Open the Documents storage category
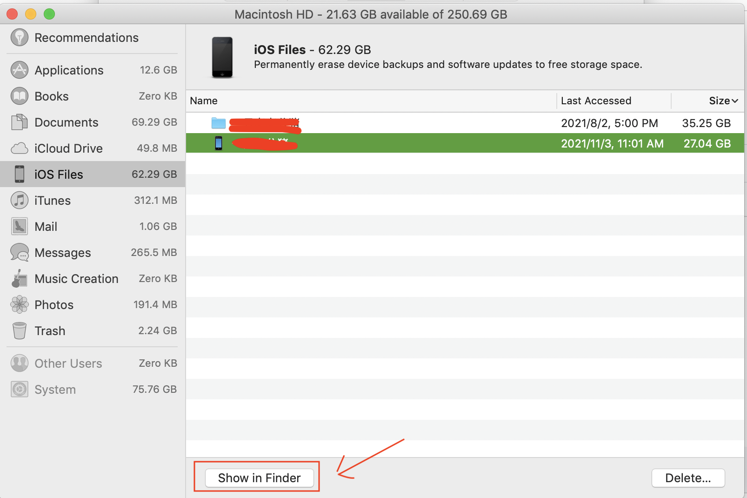Screen dimensions: 747x498 tap(19, 122)
